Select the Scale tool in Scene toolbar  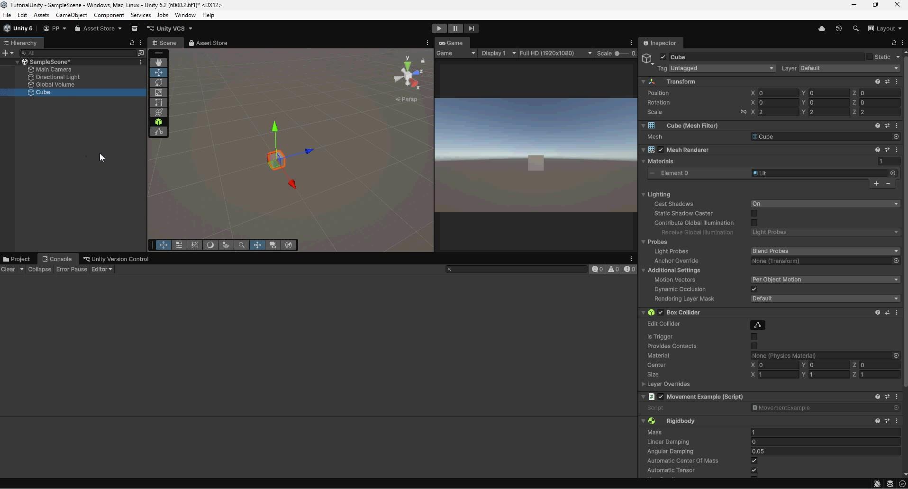pos(159,92)
